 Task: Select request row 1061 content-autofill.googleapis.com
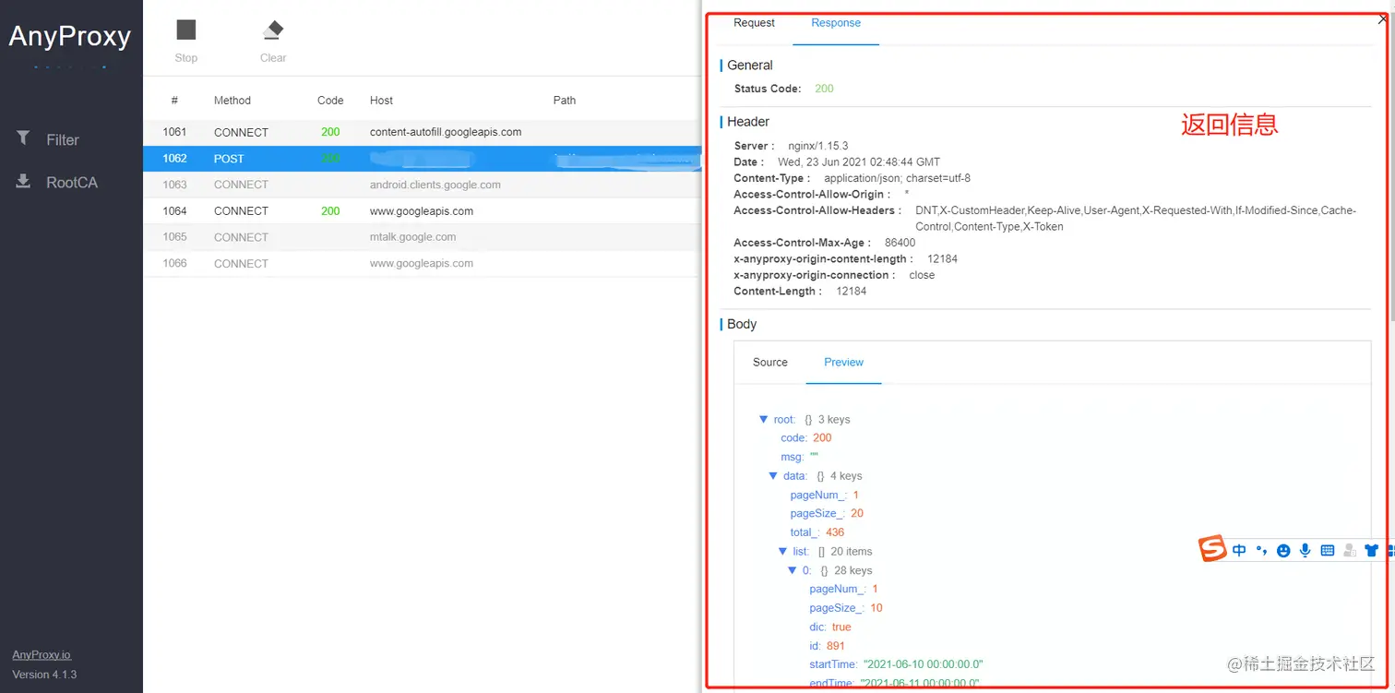tap(423, 132)
